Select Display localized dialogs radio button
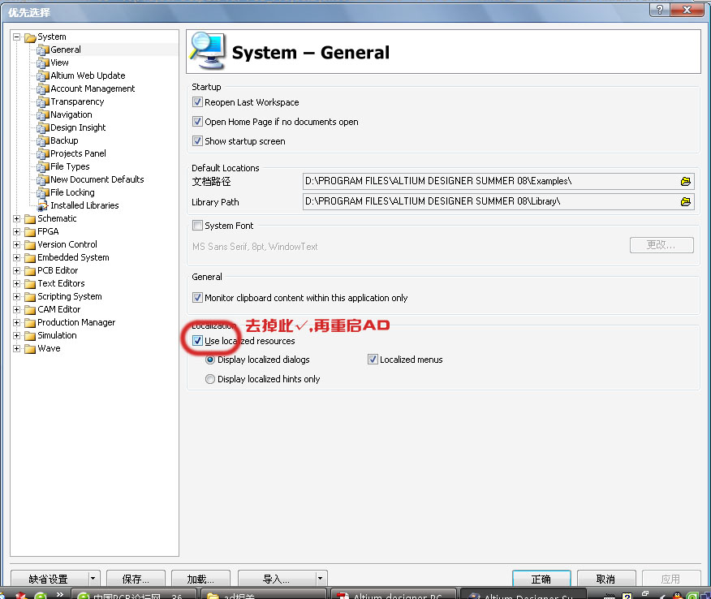 (210, 360)
